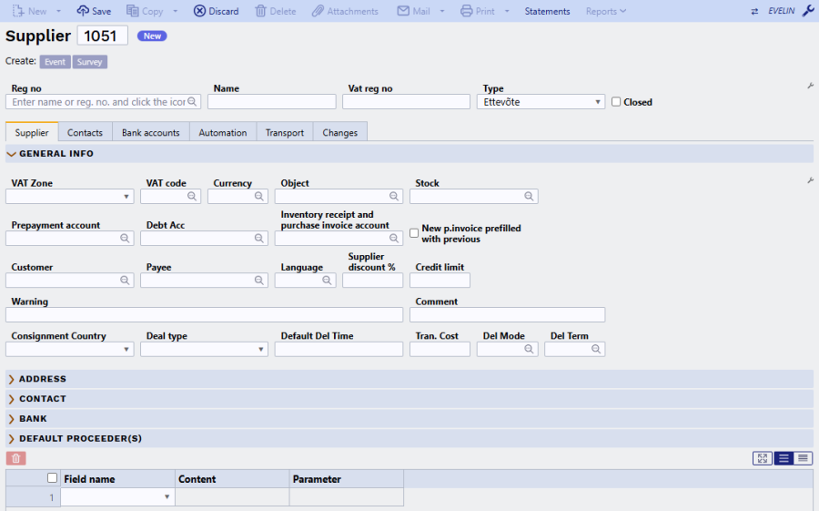Screen dimensions: 819x511
Task: Click magnifier in Payee field
Action: [x=259, y=281]
